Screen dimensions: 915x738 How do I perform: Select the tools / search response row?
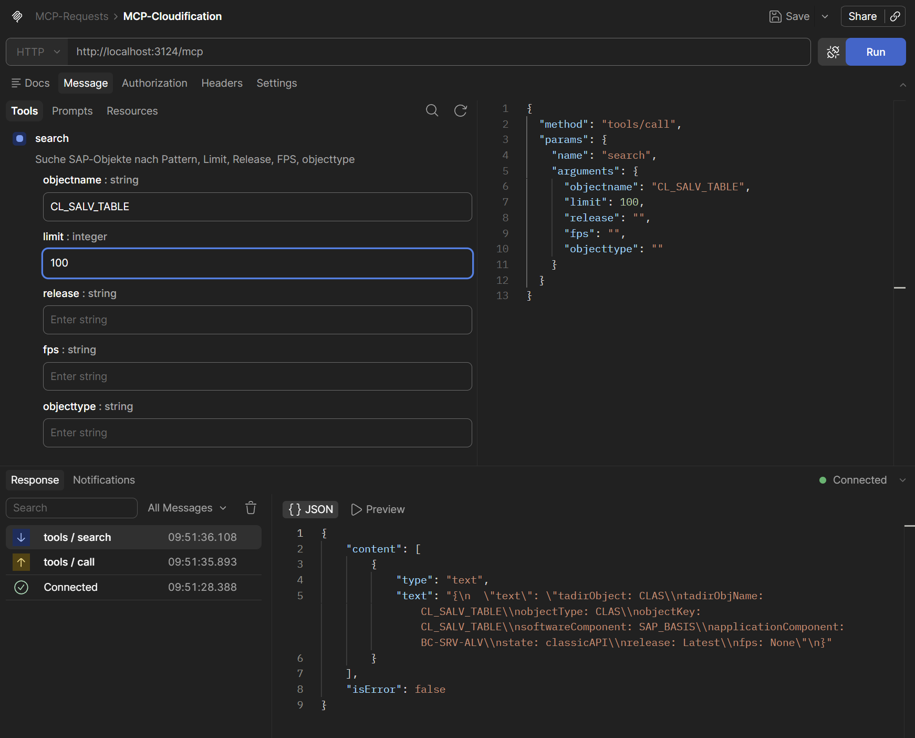pos(133,537)
